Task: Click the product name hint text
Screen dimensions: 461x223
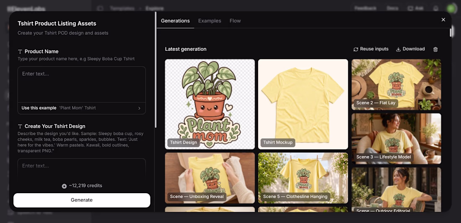Action: [x=76, y=59]
